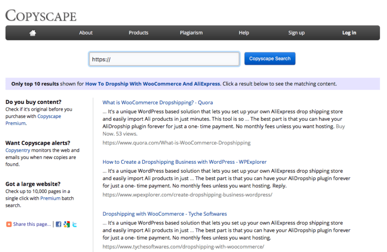Click the Google share icon
Image resolution: width=387 pixels, height=252 pixels.
[x=66, y=224]
